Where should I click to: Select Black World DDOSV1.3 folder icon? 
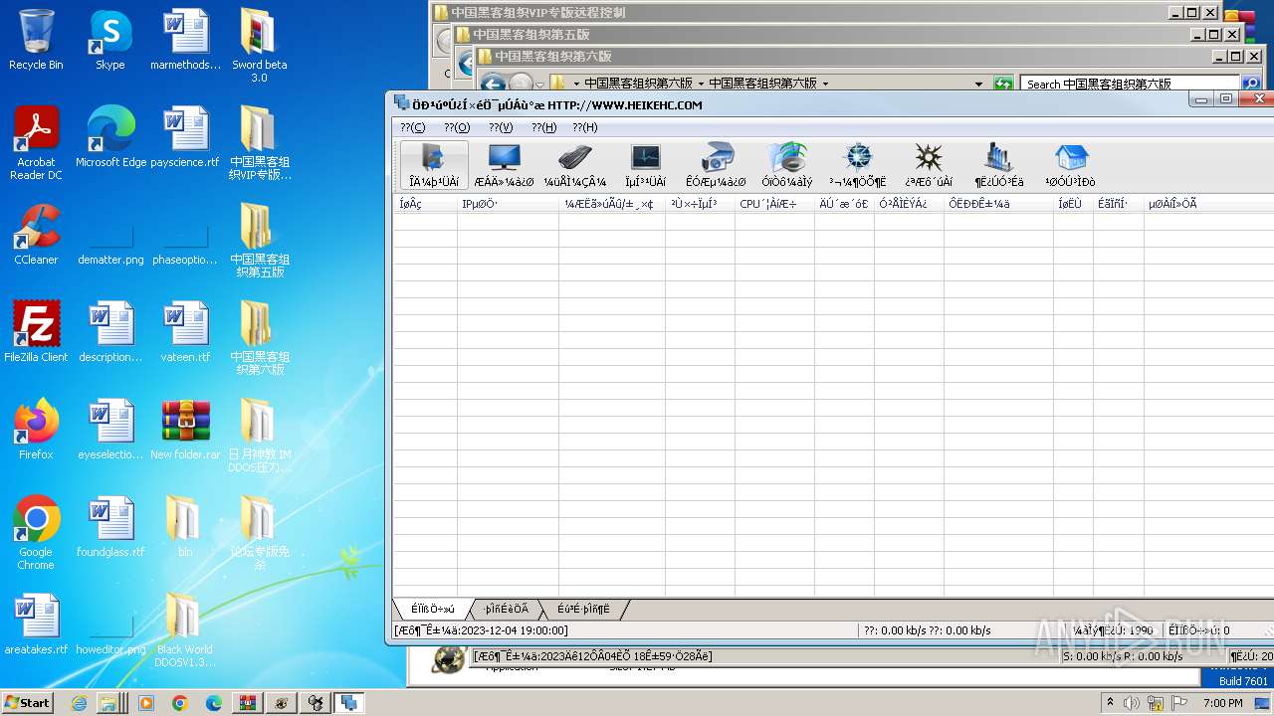click(185, 631)
